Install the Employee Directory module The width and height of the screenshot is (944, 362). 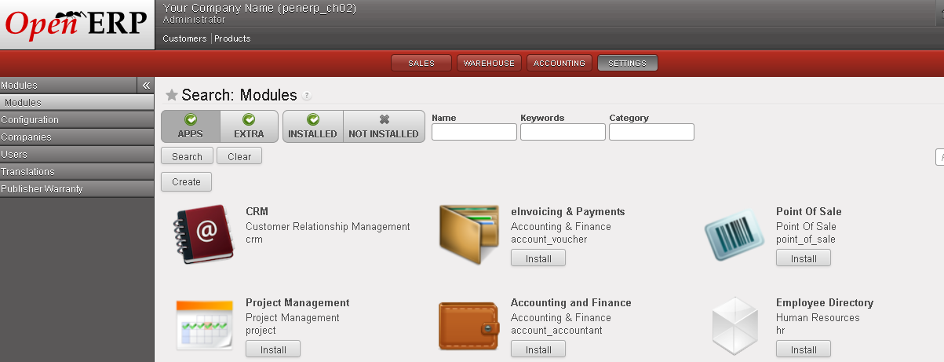804,349
